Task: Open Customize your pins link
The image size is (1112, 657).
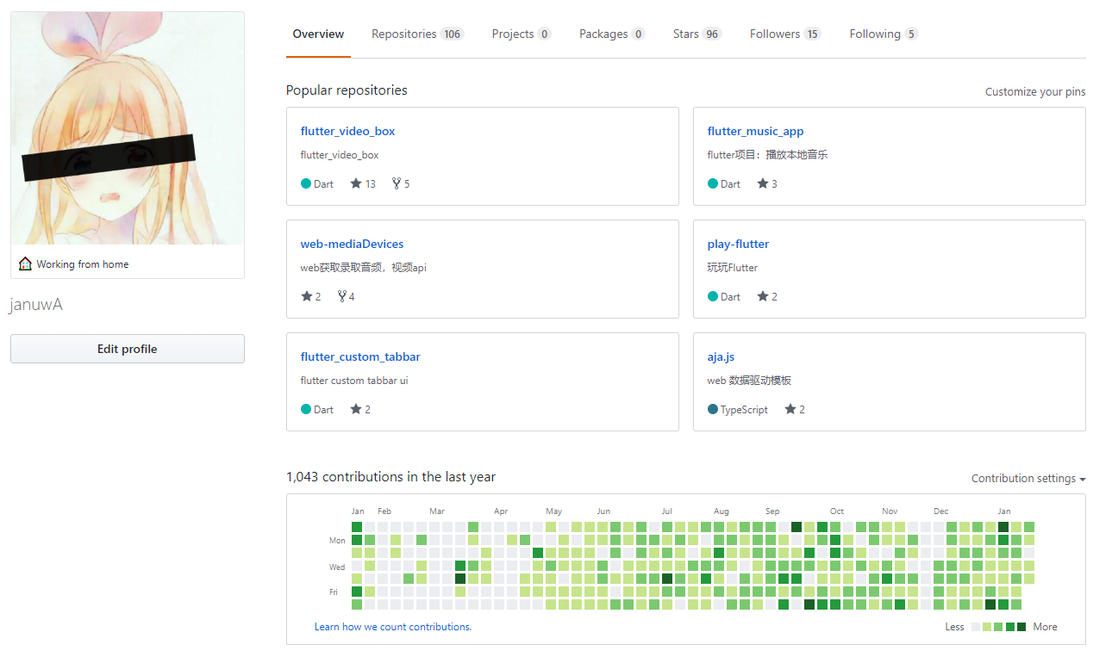Action: coord(1035,92)
